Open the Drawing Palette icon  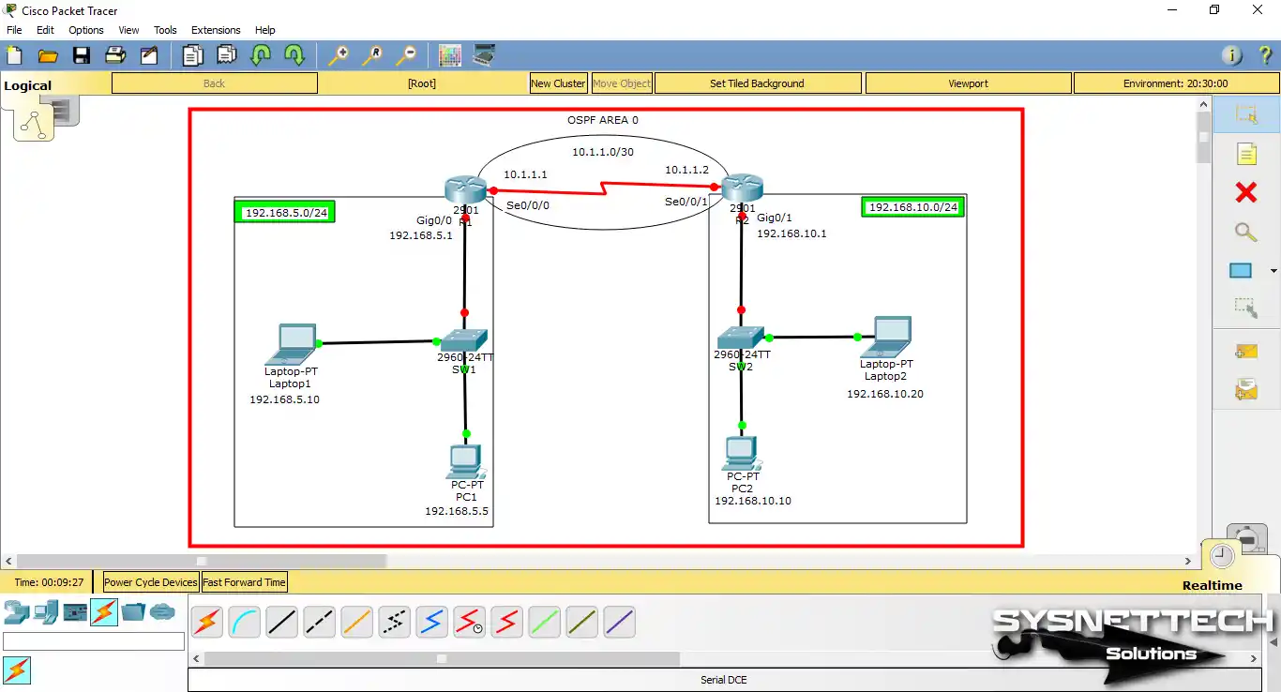point(450,55)
